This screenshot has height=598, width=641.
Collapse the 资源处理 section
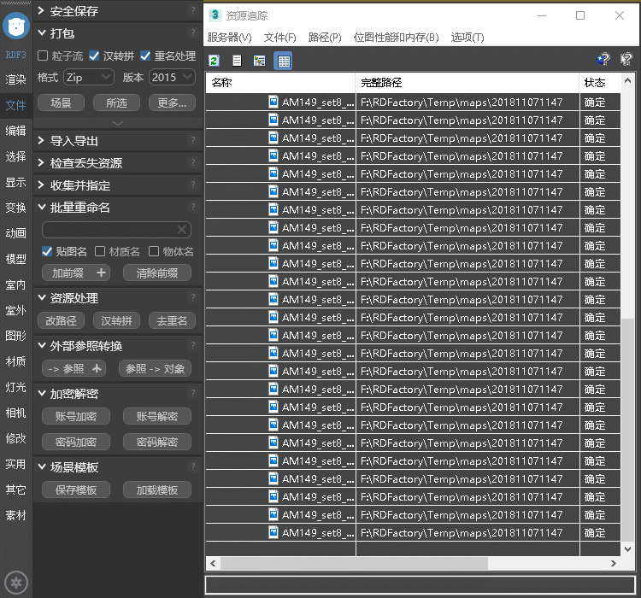pyautogui.click(x=42, y=297)
